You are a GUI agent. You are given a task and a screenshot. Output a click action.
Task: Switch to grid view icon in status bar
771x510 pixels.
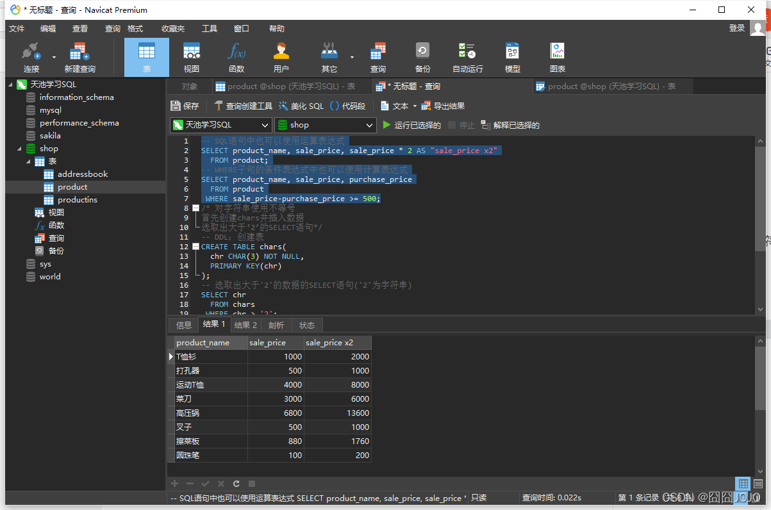[x=743, y=484]
